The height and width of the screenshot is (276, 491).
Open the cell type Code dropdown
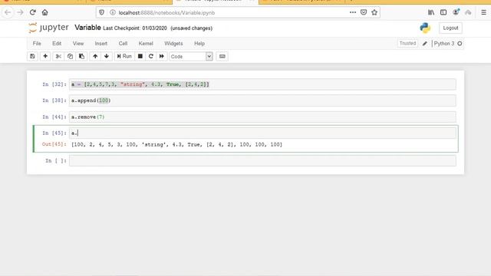point(191,57)
